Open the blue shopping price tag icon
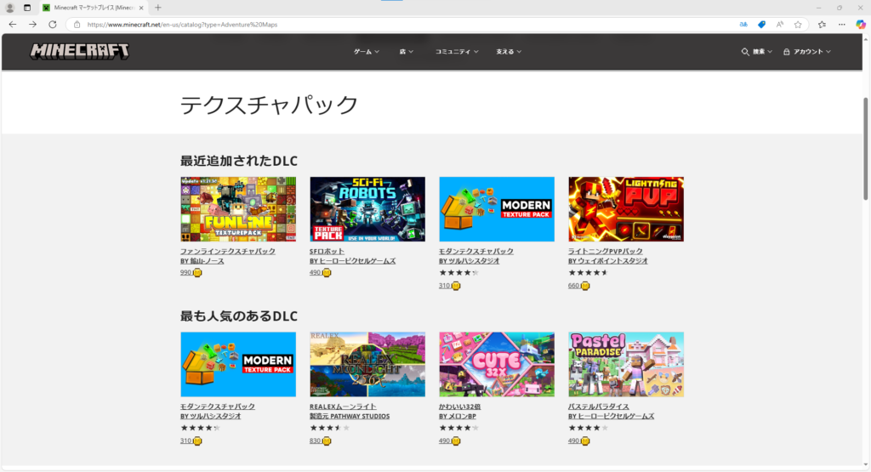This screenshot has width=871, height=472. [762, 25]
